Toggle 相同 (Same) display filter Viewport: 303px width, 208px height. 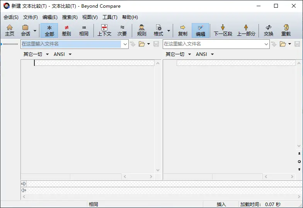[x=84, y=30]
